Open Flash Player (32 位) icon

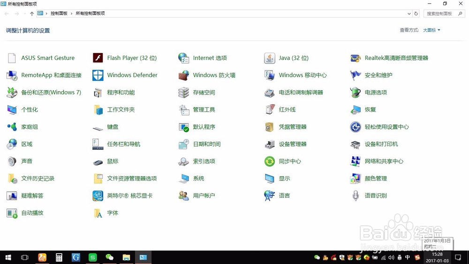coord(98,58)
